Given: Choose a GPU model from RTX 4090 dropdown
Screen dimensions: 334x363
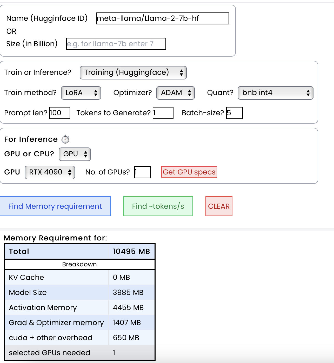Looking at the screenshot, I should click(x=50, y=172).
